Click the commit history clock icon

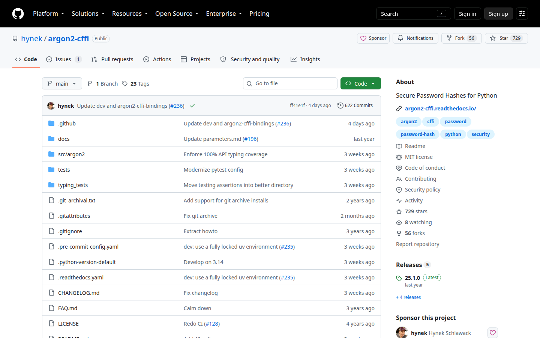[340, 106]
